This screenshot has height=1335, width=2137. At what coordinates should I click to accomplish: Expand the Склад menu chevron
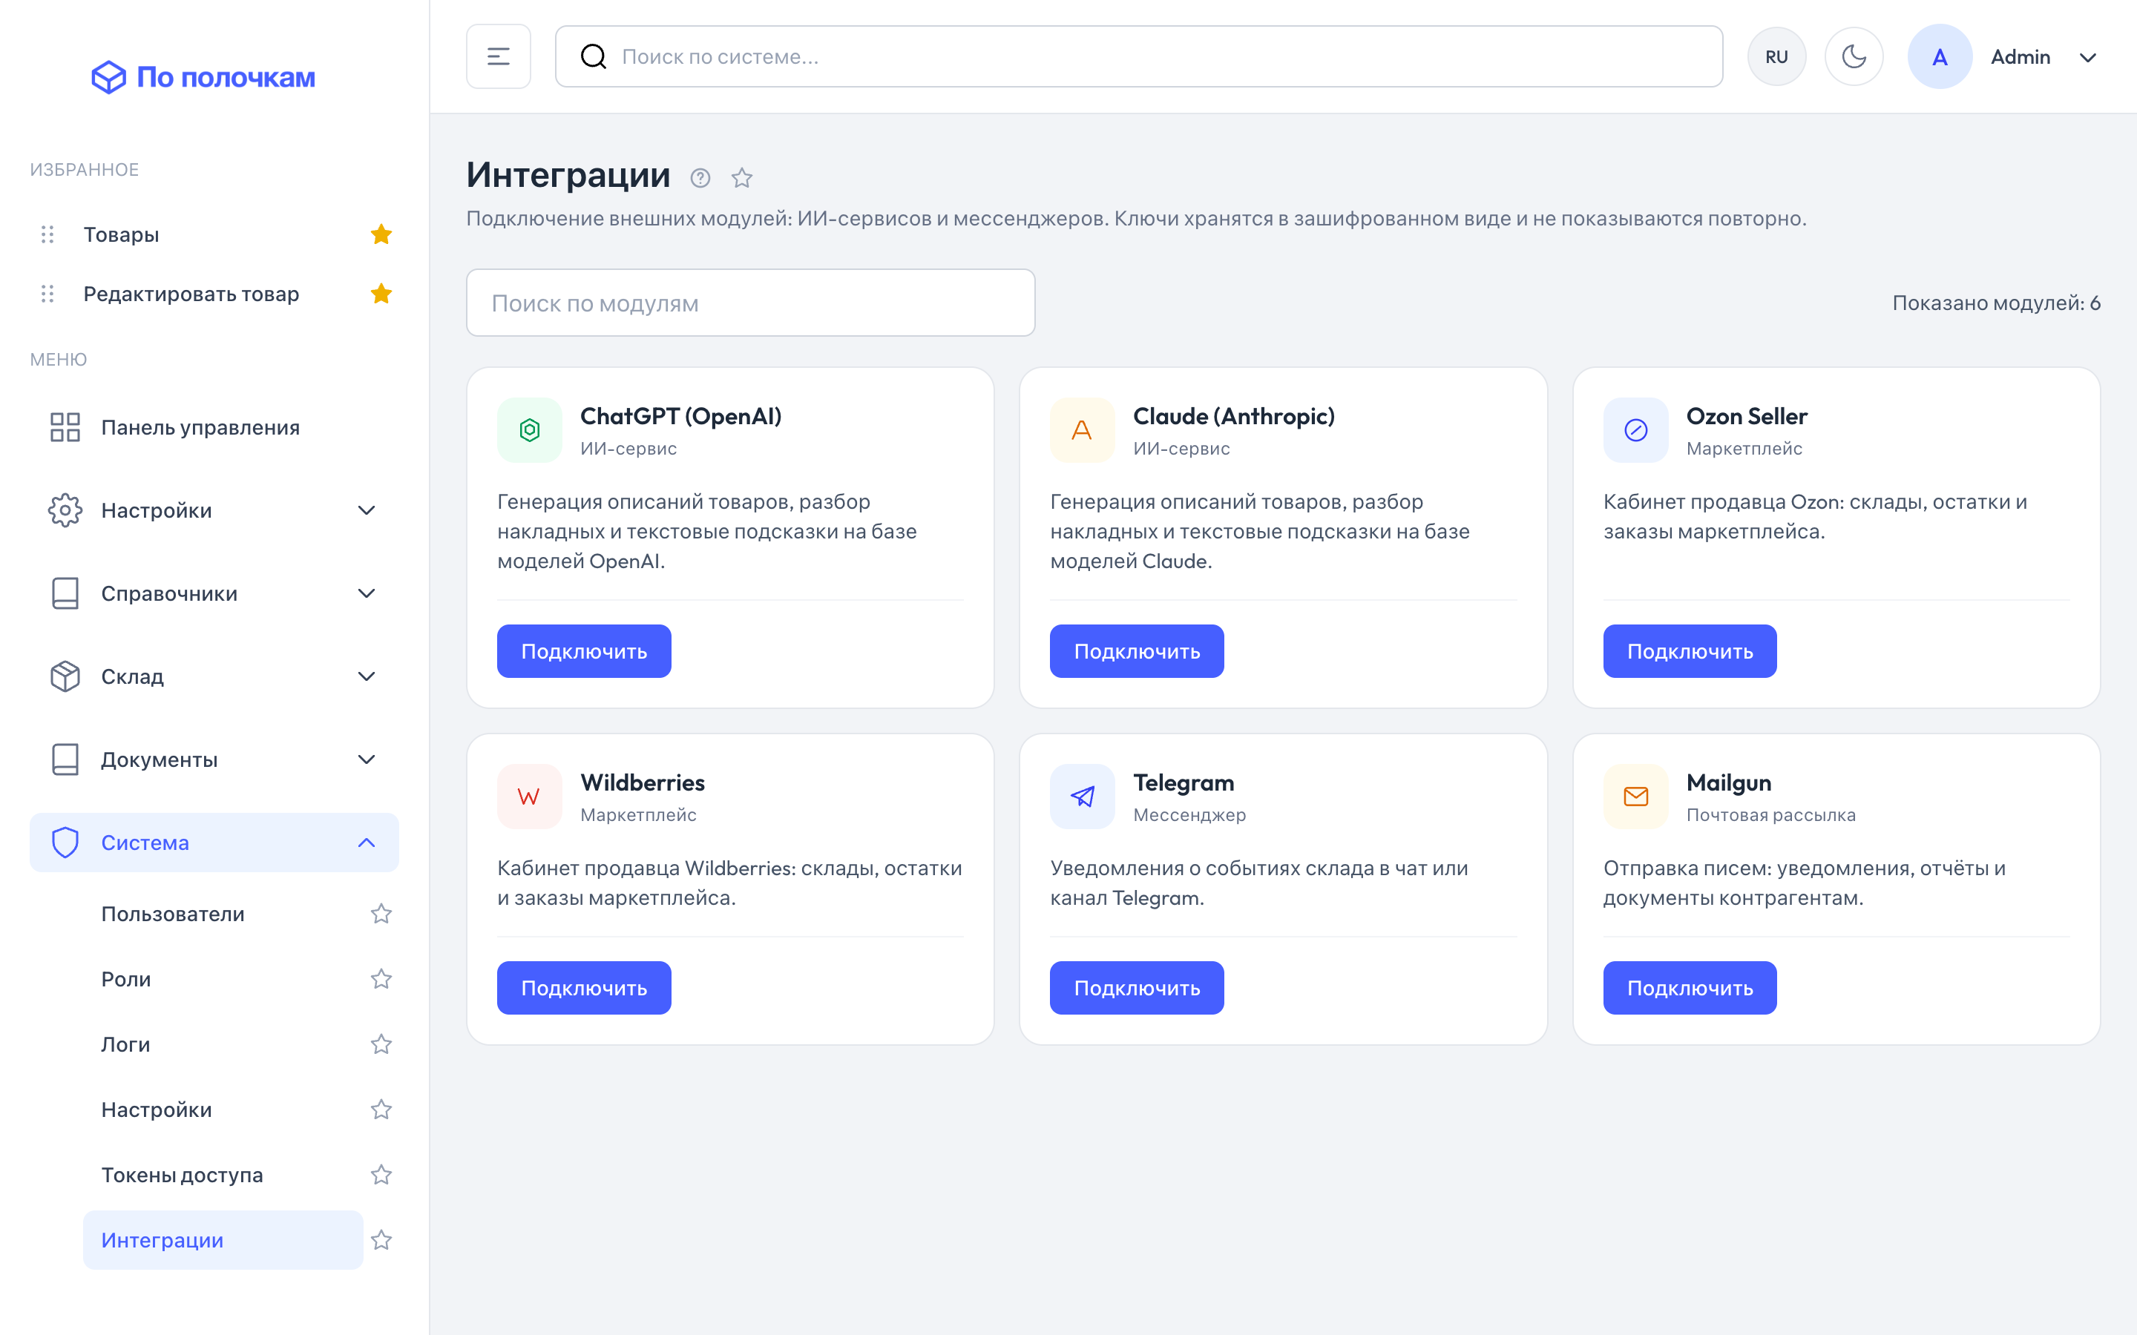(x=367, y=676)
